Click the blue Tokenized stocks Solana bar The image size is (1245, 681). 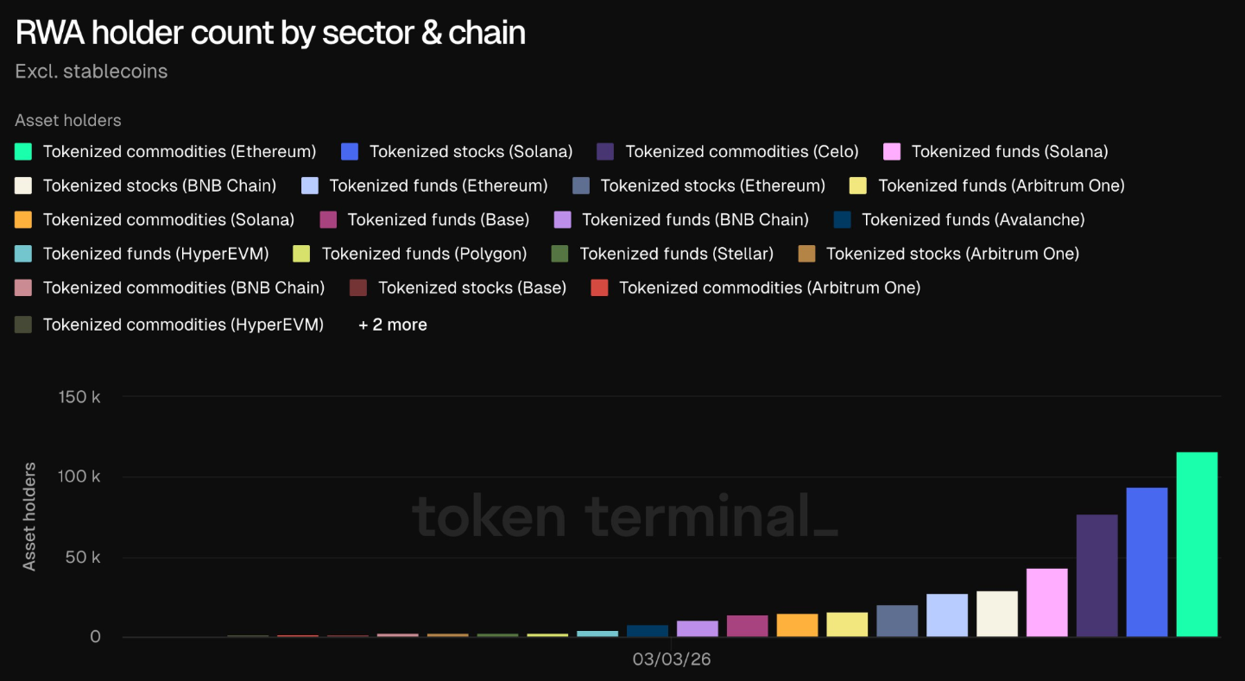point(1147,562)
